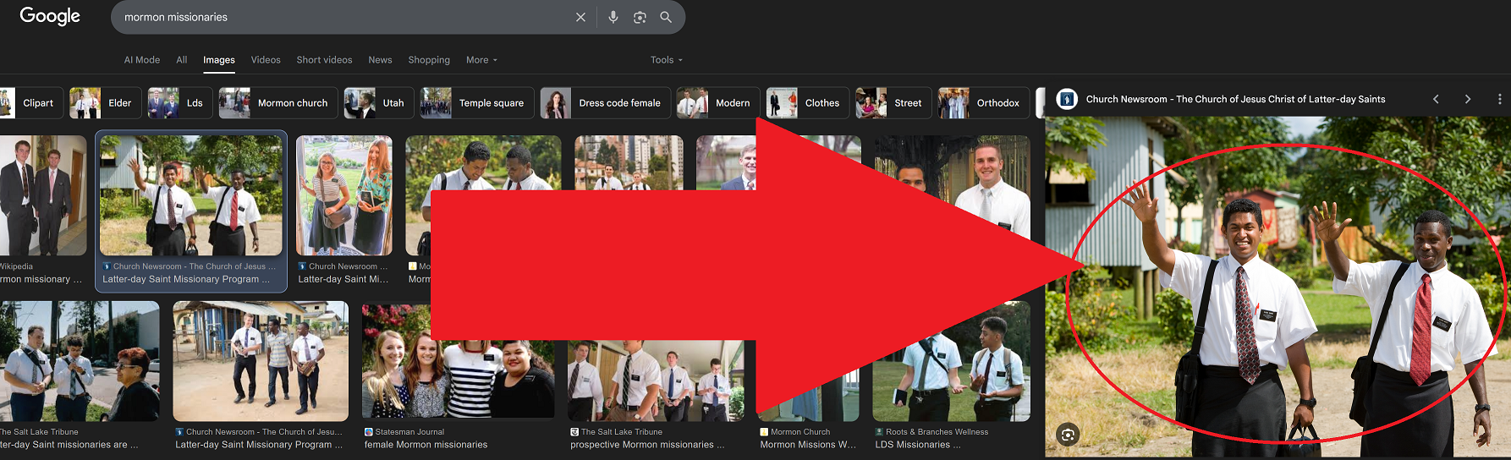Open the large preview image of waving missionaries
This screenshot has width=1511, height=460.
pyautogui.click(x=1277, y=287)
